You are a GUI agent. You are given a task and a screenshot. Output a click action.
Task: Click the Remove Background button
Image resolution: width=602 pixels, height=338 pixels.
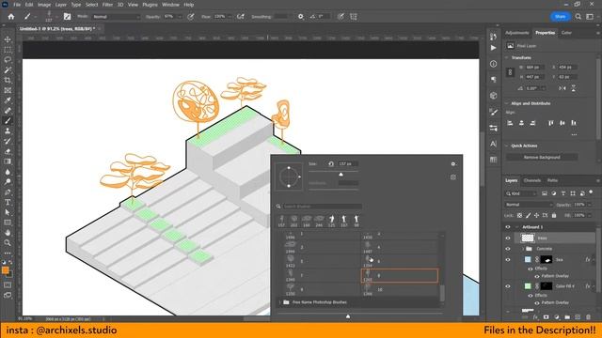(x=542, y=157)
